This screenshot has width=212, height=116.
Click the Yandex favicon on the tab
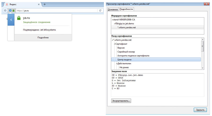[7, 4]
